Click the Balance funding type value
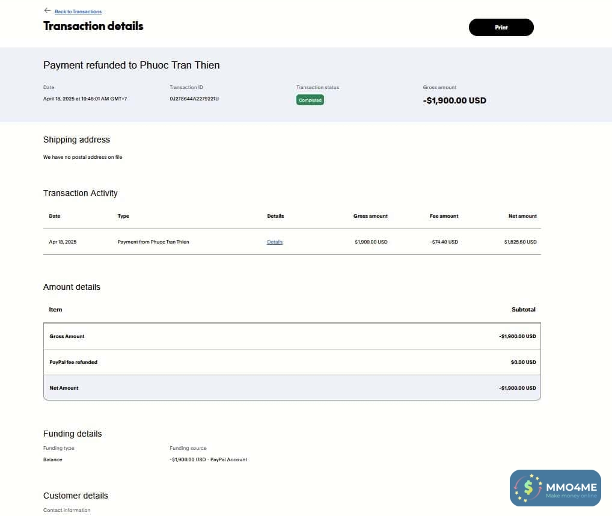The height and width of the screenshot is (516, 612). 53,459
